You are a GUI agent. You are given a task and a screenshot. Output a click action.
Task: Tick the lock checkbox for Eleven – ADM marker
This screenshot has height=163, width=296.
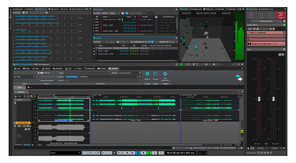click(156, 25)
